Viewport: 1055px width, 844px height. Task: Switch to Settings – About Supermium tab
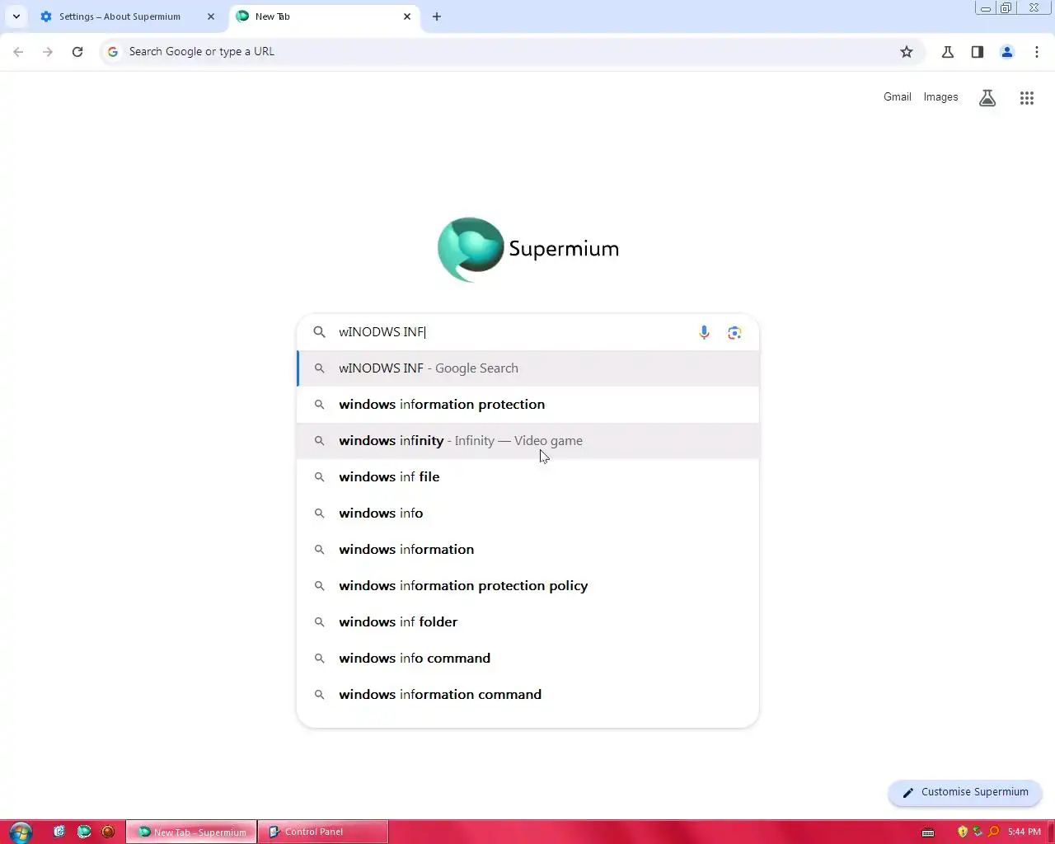pyautogui.click(x=120, y=16)
